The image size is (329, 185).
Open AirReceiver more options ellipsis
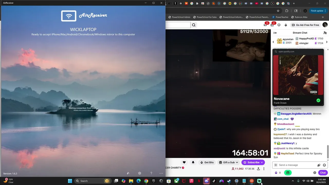click(x=161, y=173)
